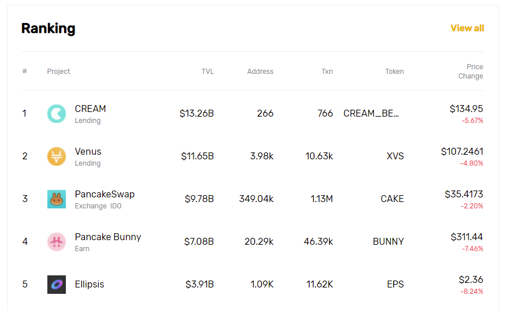This screenshot has width=506, height=310.
Task: Select the $9.78B TVL value
Action: pyautogui.click(x=199, y=199)
